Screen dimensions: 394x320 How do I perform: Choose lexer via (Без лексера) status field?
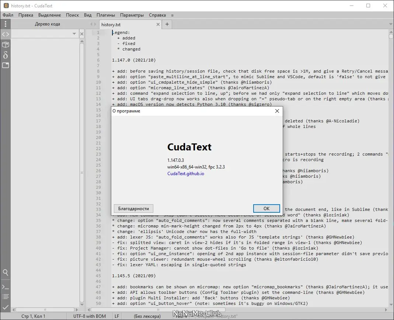pos(147,316)
